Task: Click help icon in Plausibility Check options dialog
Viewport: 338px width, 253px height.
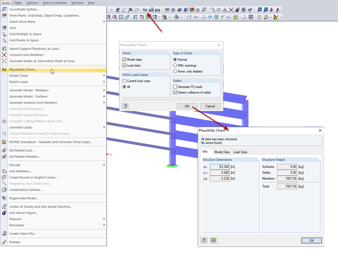Action: tap(125, 106)
